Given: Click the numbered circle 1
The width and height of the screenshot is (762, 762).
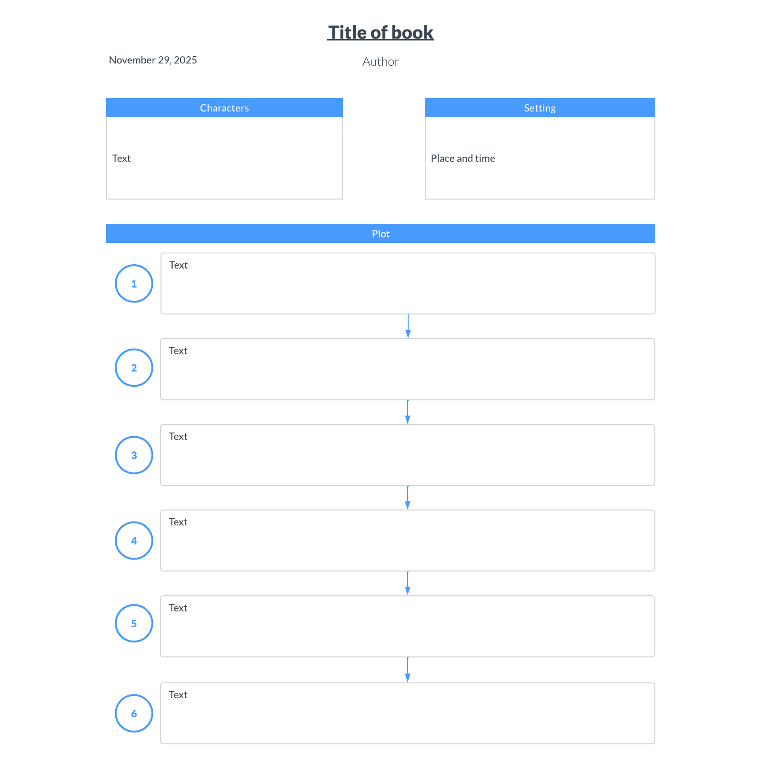Looking at the screenshot, I should (134, 283).
